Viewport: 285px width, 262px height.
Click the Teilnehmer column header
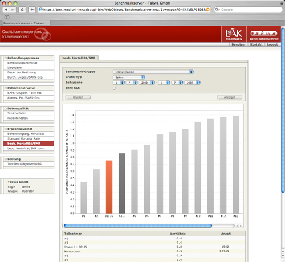(73, 234)
